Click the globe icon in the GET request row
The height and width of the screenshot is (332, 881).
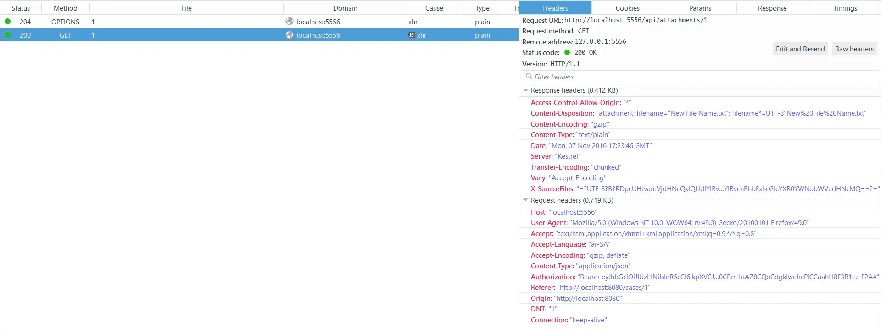click(x=290, y=35)
